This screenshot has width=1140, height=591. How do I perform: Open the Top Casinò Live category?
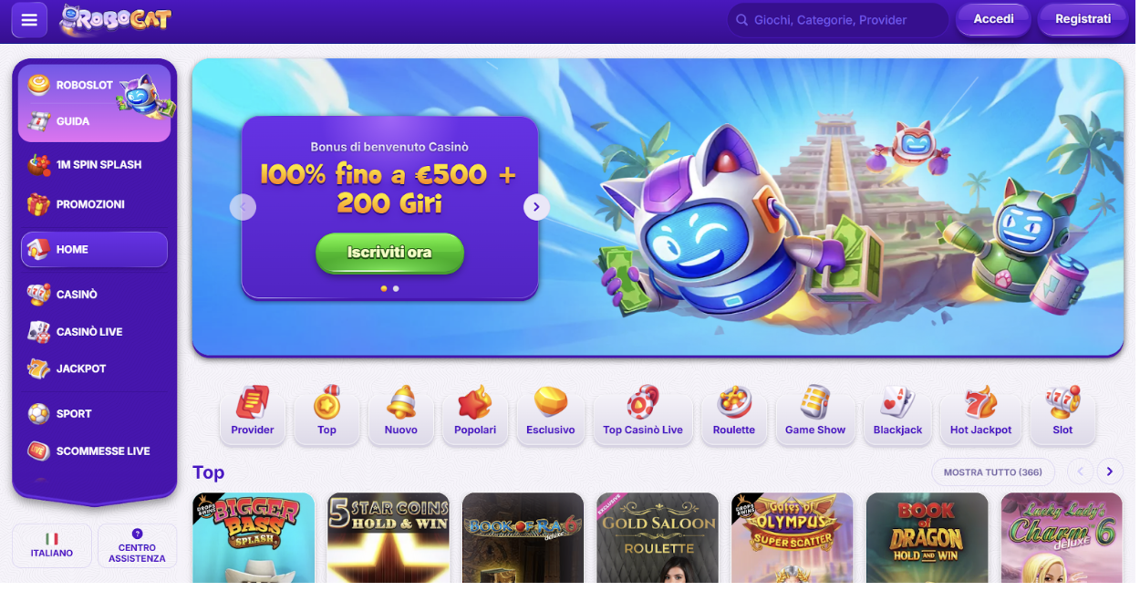pos(643,412)
